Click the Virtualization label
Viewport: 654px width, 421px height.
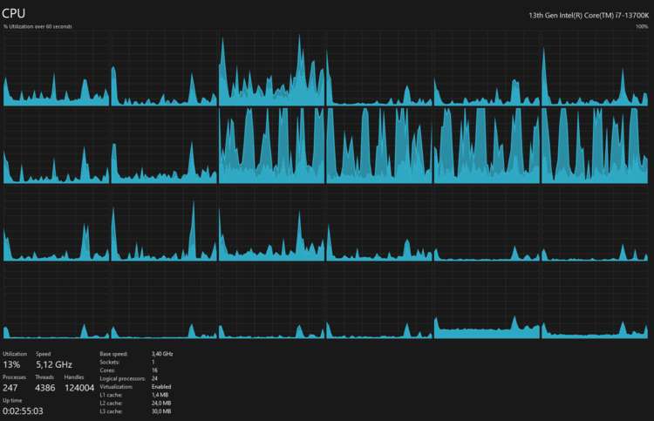tap(116, 387)
